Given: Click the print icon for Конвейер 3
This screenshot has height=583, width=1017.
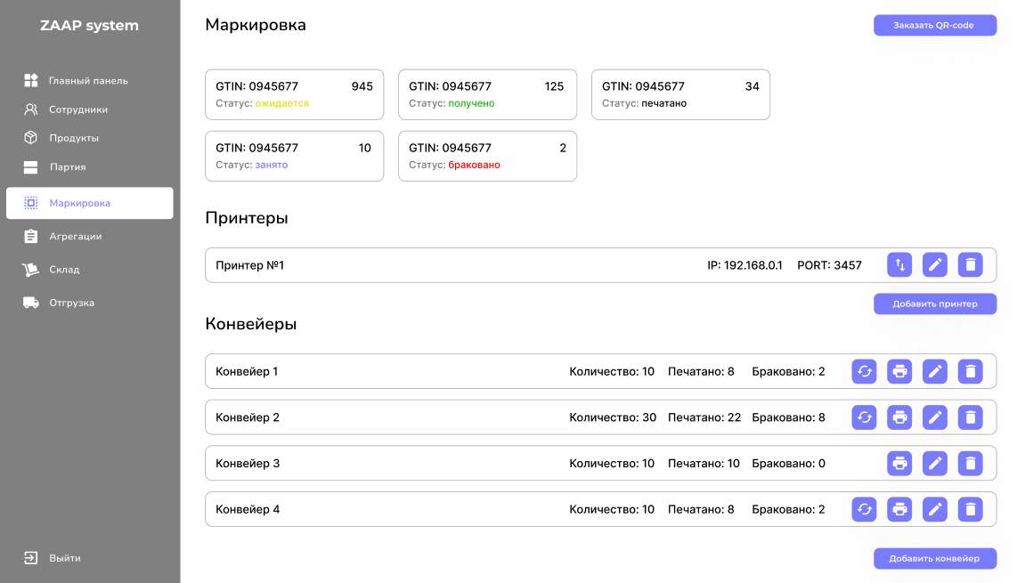Looking at the screenshot, I should [899, 463].
